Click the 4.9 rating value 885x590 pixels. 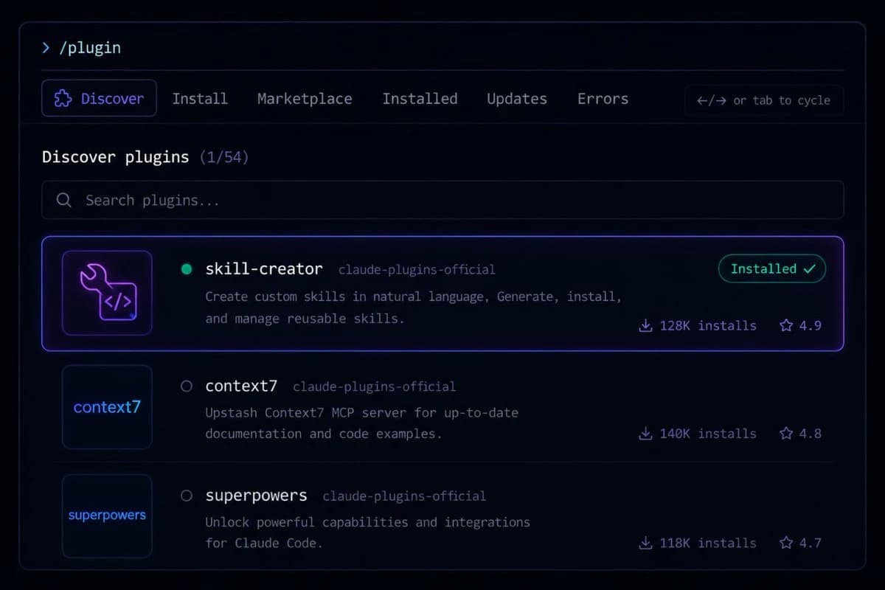click(x=811, y=325)
